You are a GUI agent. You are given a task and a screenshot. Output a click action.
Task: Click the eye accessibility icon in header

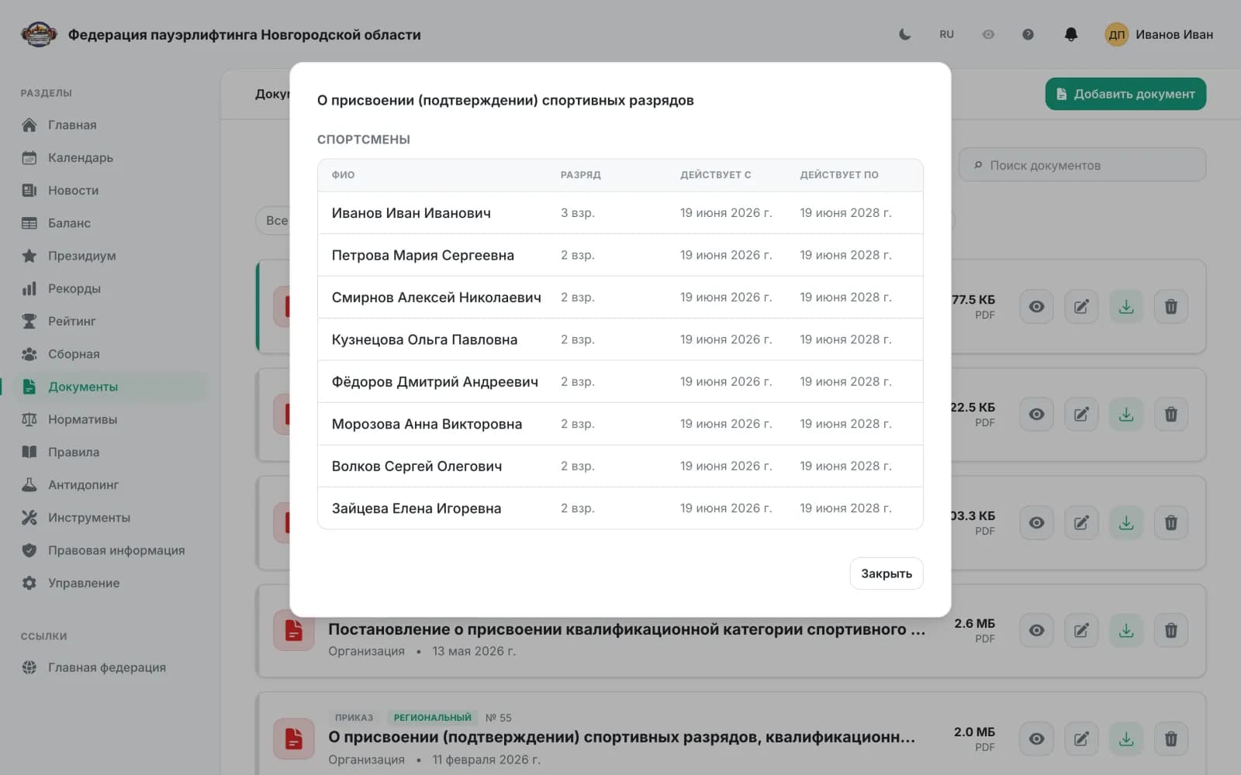click(x=988, y=34)
